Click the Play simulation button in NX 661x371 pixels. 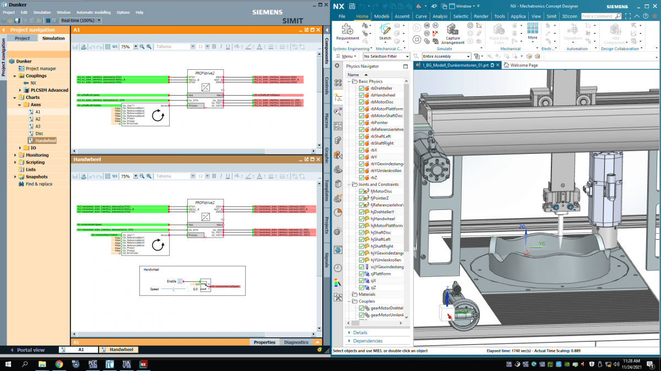coord(417,27)
